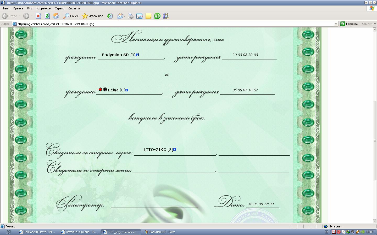Screen dimensions: 377x235
Task: Click the system clock 18:02
Action: [370, 232]
